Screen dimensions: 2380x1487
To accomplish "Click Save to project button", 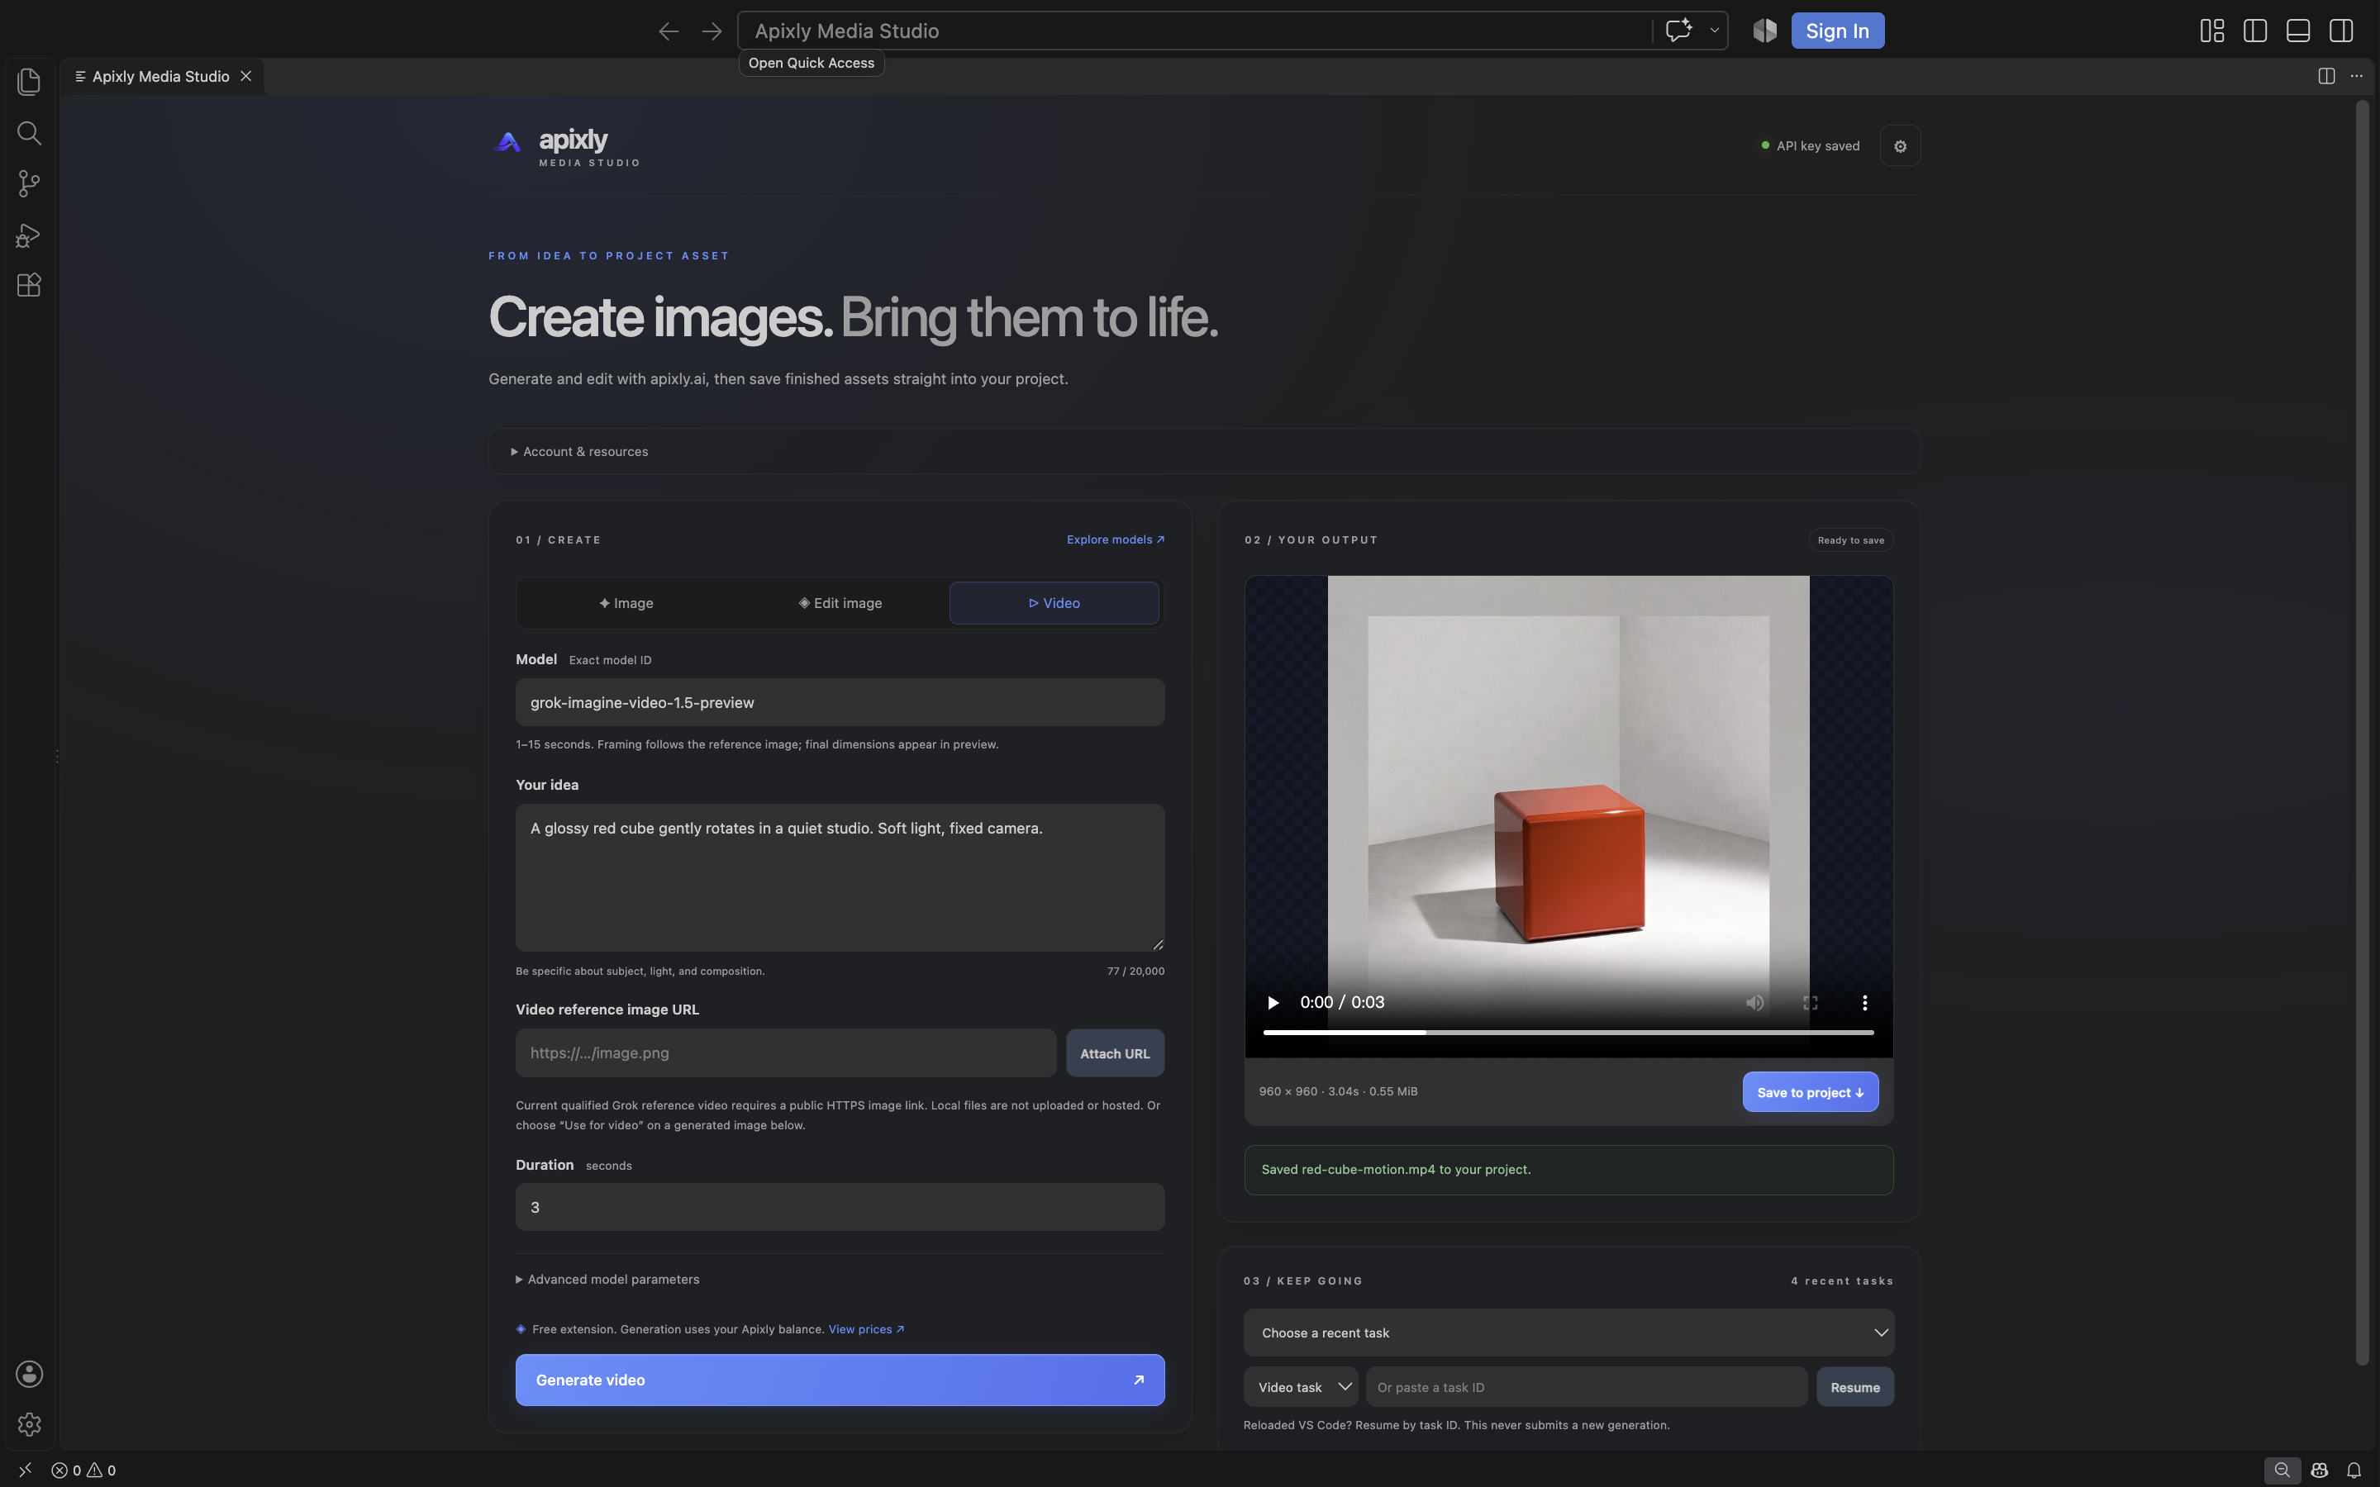I will [x=1811, y=1091].
